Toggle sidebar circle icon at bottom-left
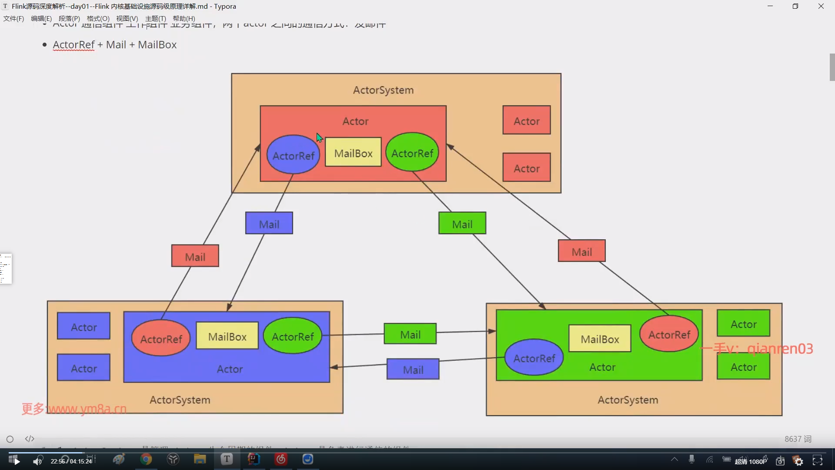This screenshot has height=470, width=835. coord(10,439)
